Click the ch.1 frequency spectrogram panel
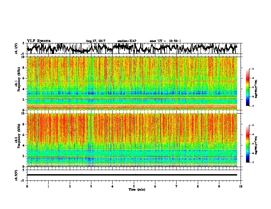This screenshot has width=271, height=209. point(132,83)
